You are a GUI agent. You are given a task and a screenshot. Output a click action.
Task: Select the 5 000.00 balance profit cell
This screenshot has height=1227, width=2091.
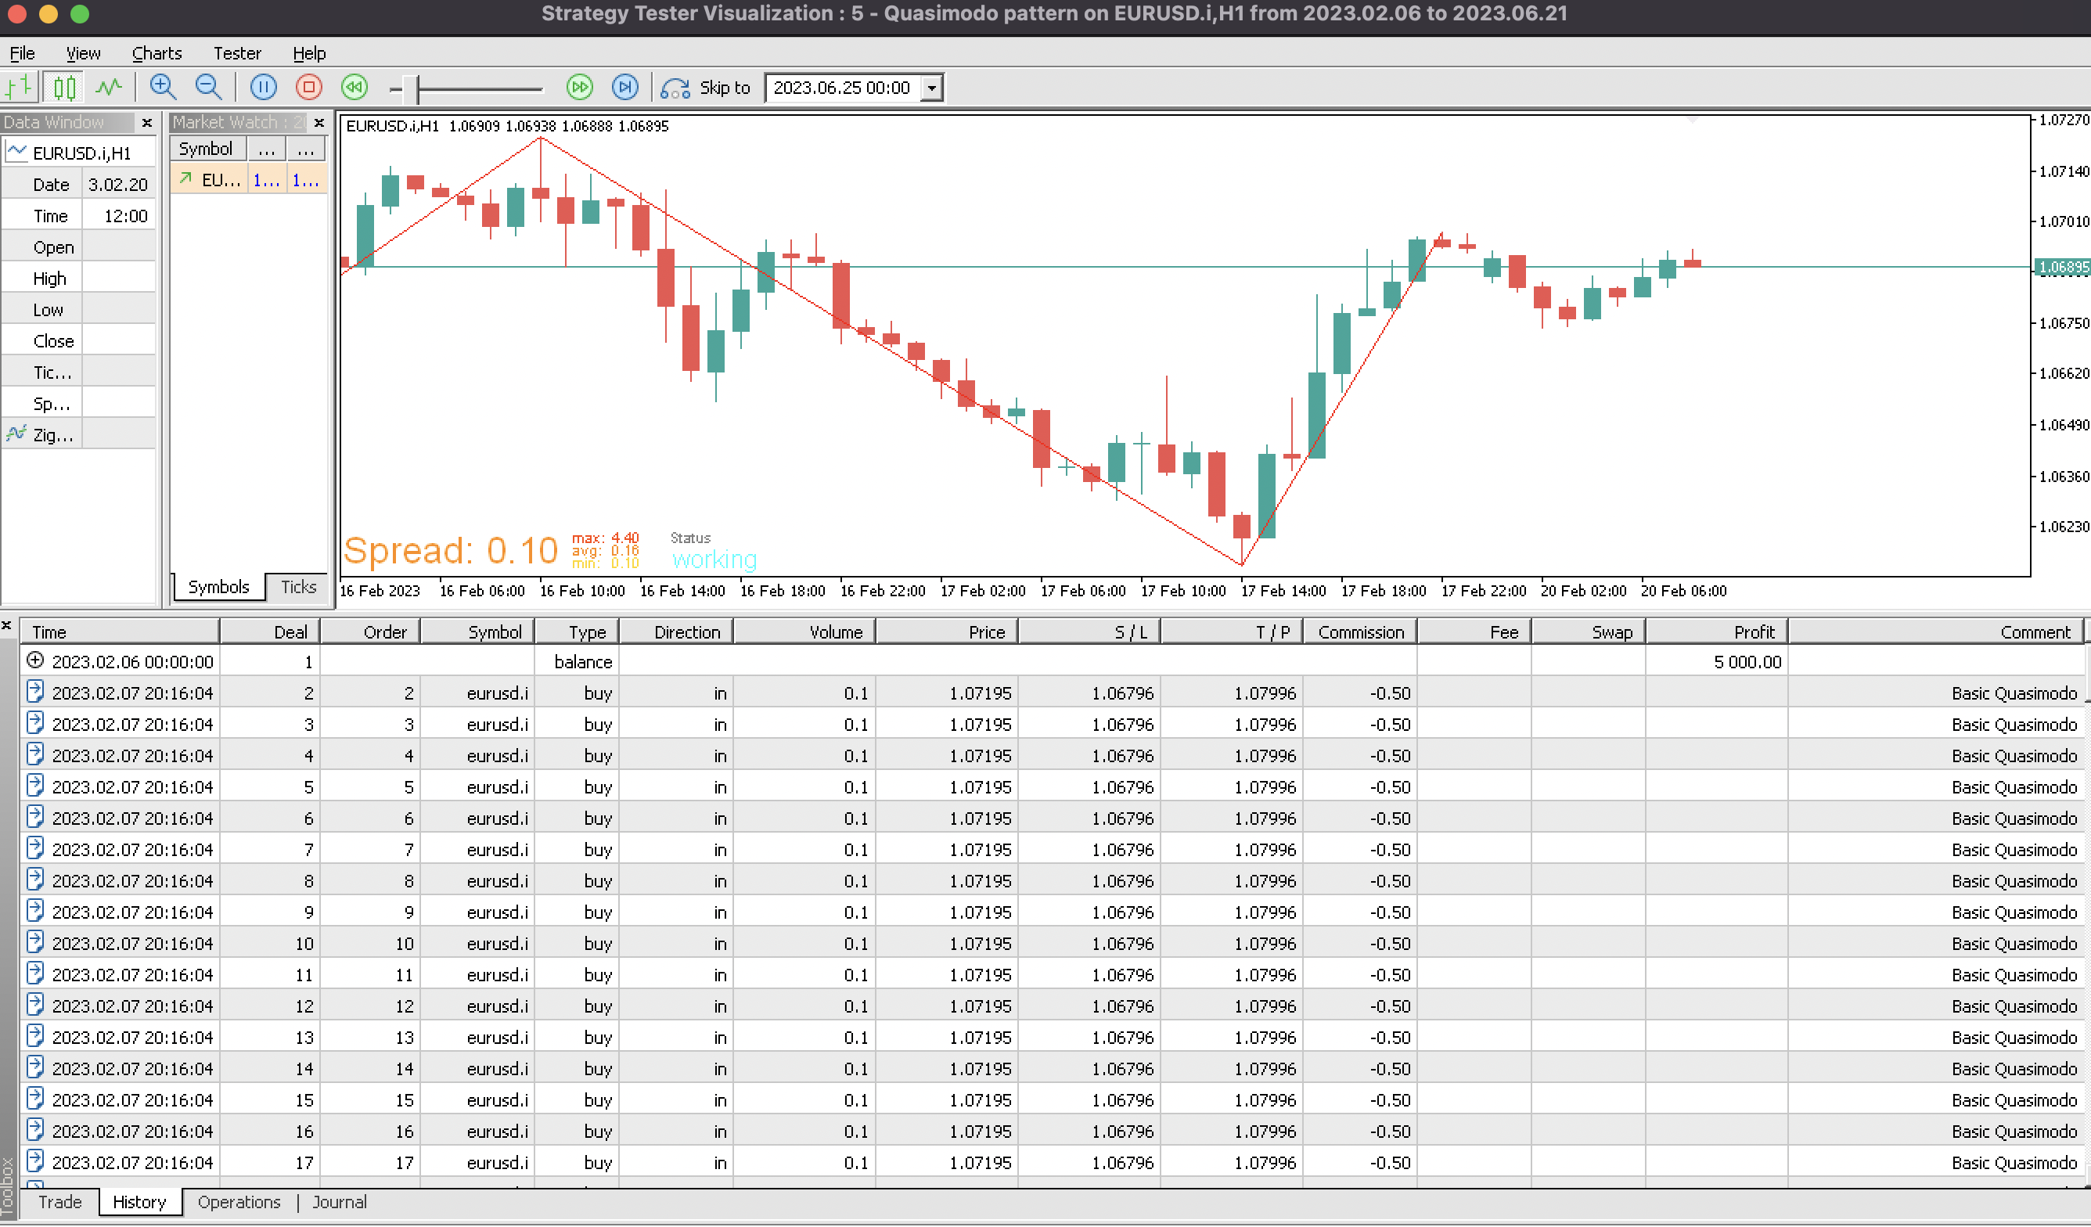[x=1716, y=662]
